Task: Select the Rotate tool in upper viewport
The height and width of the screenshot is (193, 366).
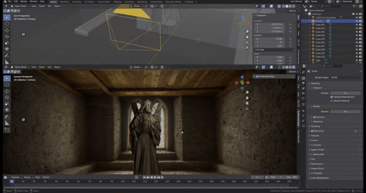Action: pos(7,37)
